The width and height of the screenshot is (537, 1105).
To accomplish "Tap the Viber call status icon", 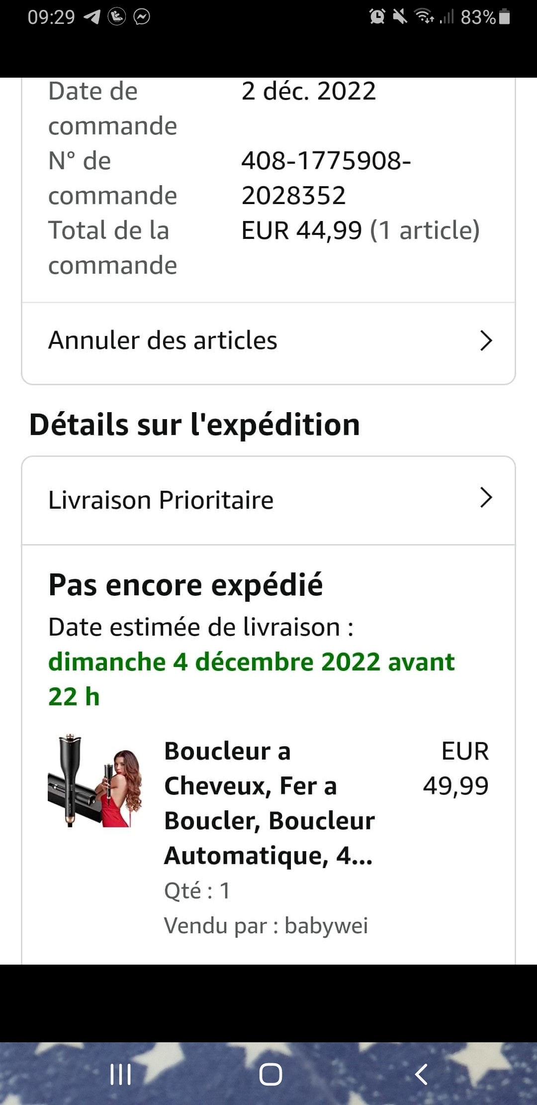I will pyautogui.click(x=117, y=17).
